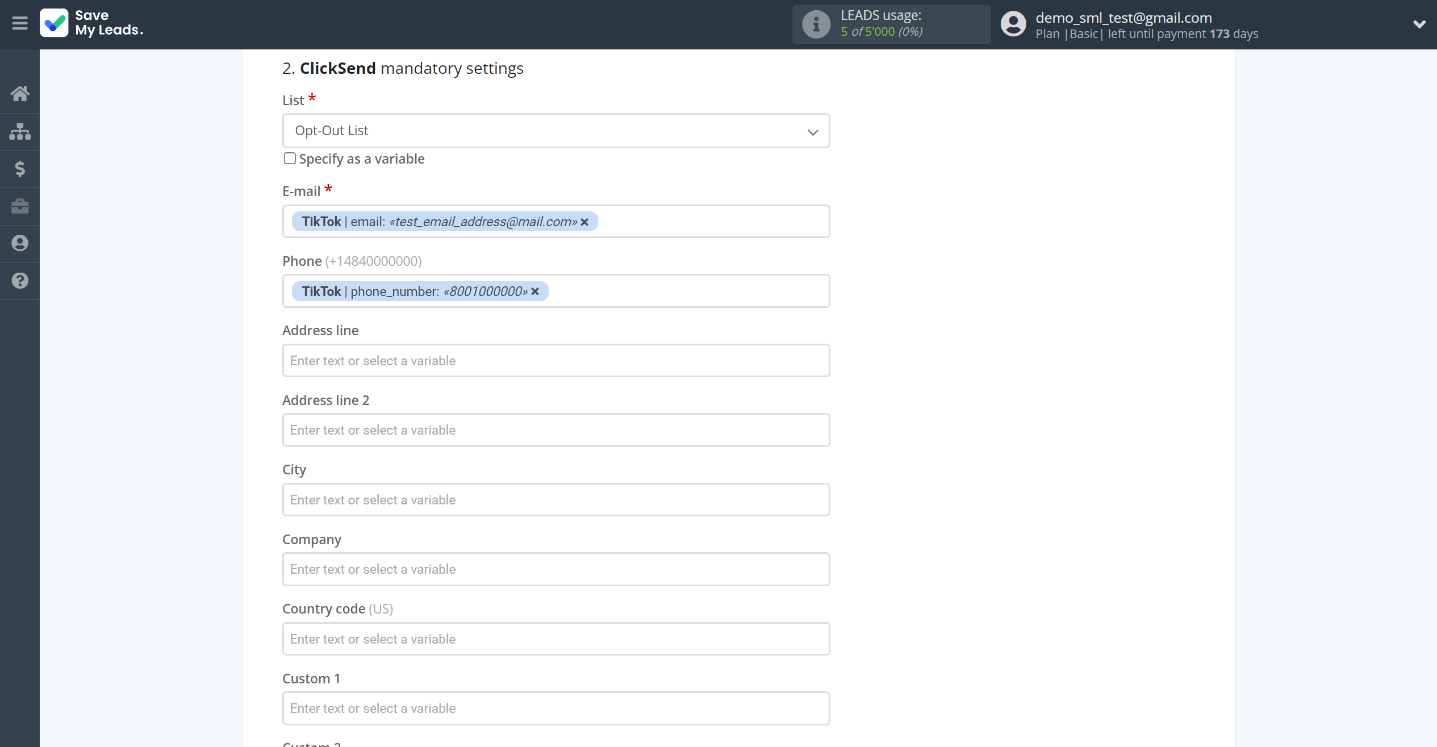Viewport: 1437px width, 747px height.
Task: Click the LEADS usage info icon
Action: pyautogui.click(x=816, y=24)
